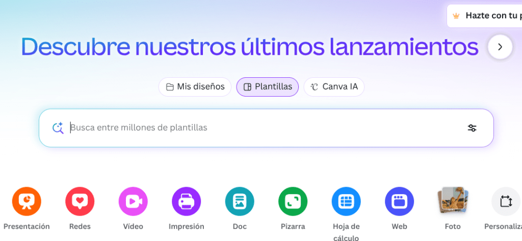Click the crown icon in upgrade button

point(456,16)
